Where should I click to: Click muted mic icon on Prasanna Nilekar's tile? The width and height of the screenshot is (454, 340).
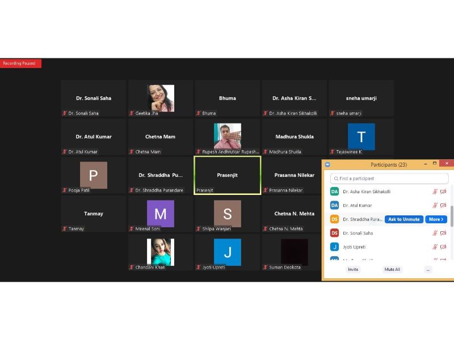(x=265, y=190)
